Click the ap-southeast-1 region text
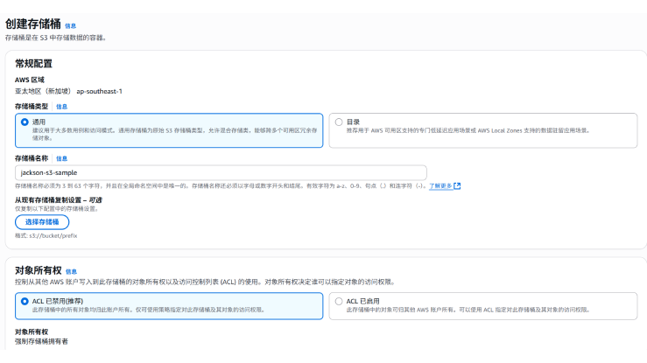647x363 pixels. click(x=99, y=91)
